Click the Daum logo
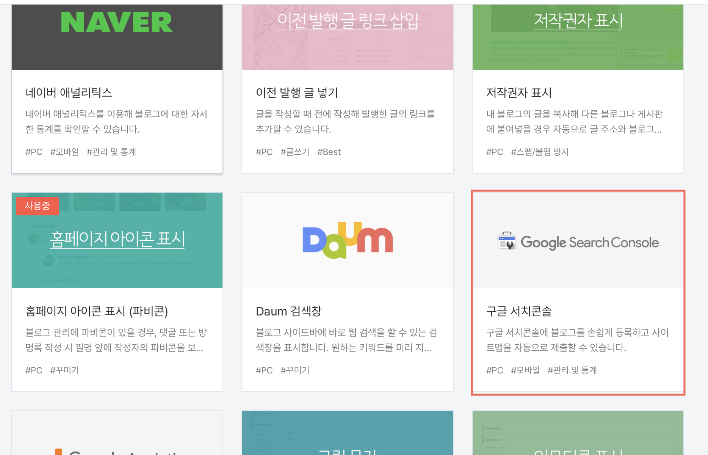The width and height of the screenshot is (708, 455). (348, 240)
